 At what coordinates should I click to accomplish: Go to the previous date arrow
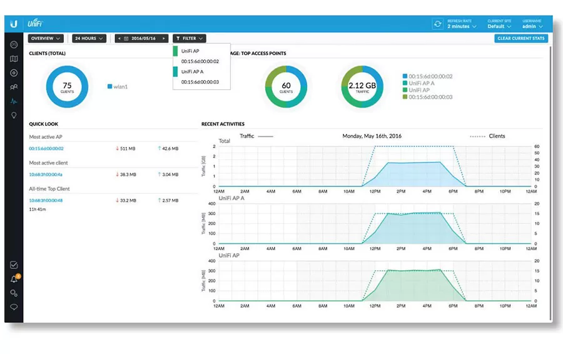[119, 38]
